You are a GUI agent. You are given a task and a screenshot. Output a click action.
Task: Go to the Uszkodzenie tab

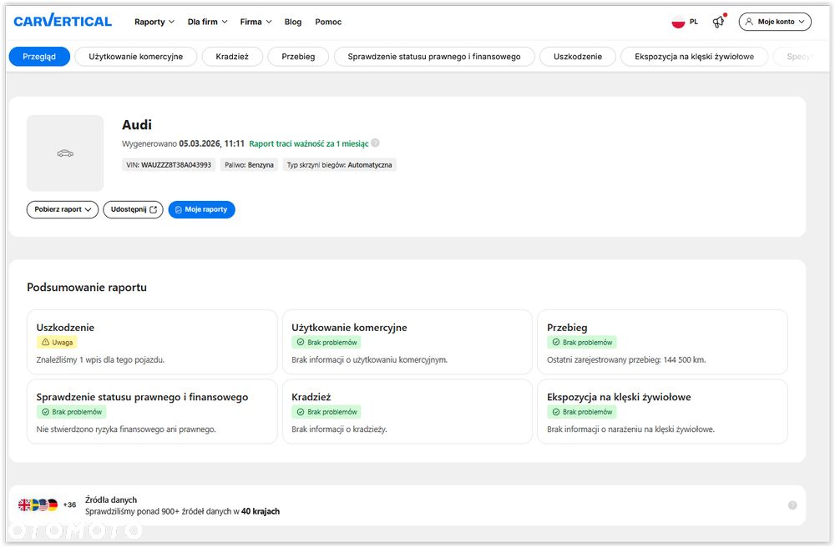[577, 57]
